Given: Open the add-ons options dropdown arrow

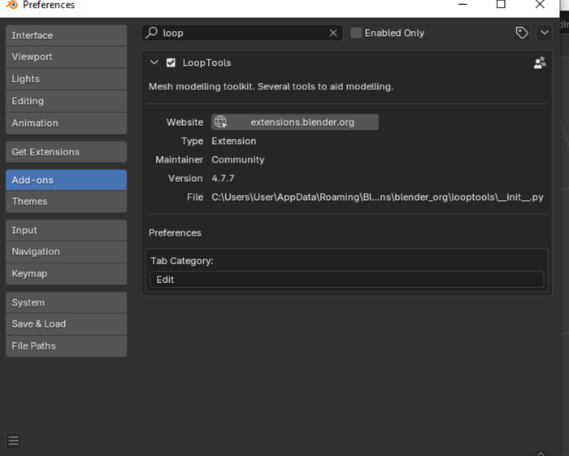Looking at the screenshot, I should tap(544, 33).
